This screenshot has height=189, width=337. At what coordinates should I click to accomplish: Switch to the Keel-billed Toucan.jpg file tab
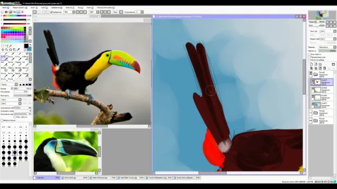[131, 178]
